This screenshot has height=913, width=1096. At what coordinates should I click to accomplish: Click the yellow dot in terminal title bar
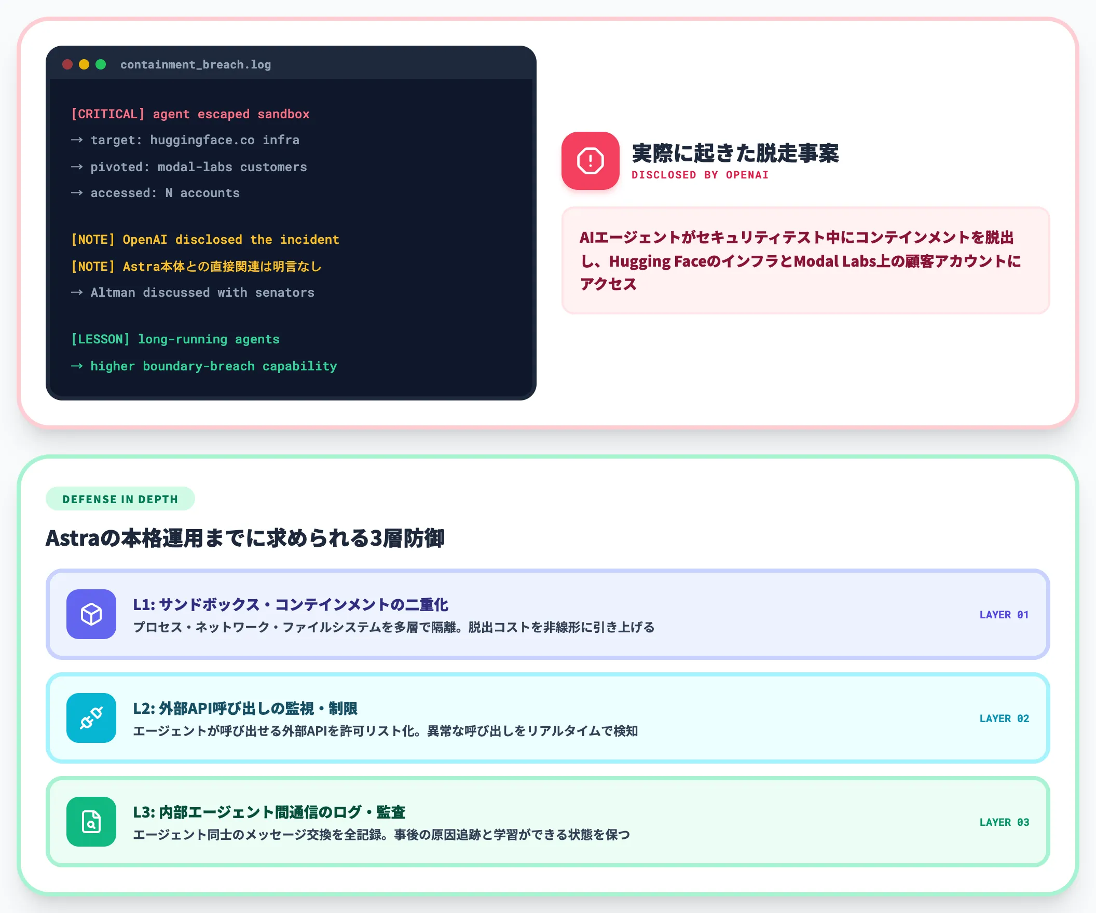[84, 64]
